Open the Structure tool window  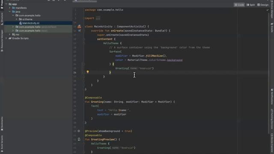tap(2, 19)
